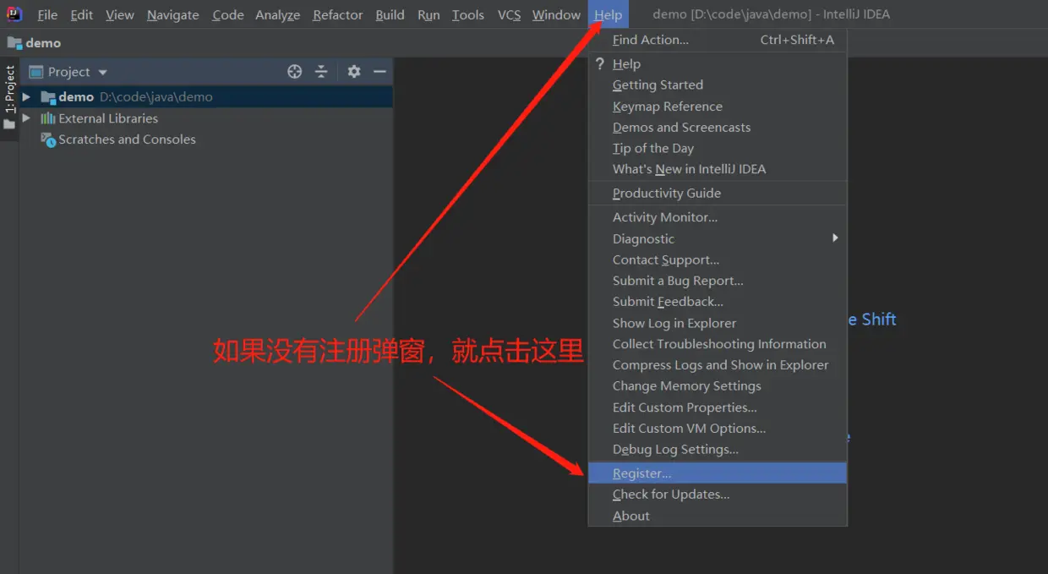Select Check for Updates...
Screen dimensions: 1048x574
pos(718,495)
